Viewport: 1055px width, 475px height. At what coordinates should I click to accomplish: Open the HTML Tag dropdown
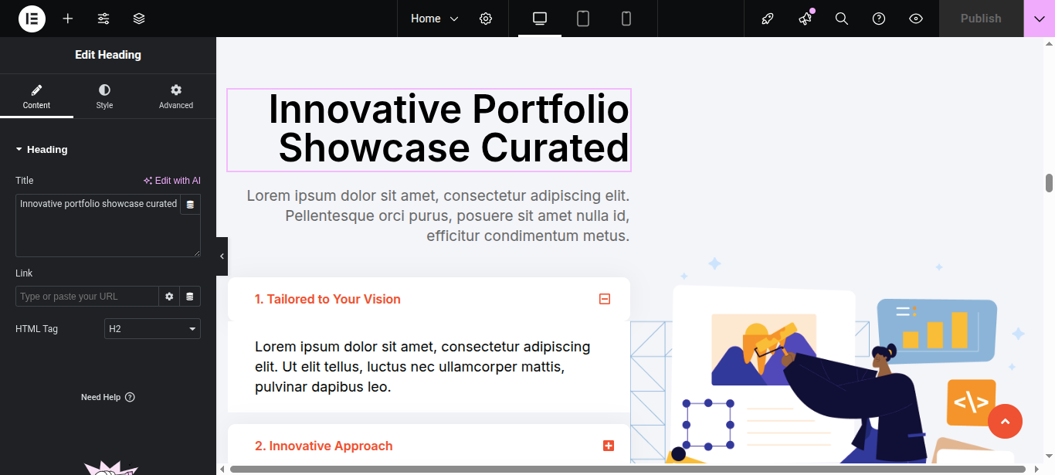[152, 329]
